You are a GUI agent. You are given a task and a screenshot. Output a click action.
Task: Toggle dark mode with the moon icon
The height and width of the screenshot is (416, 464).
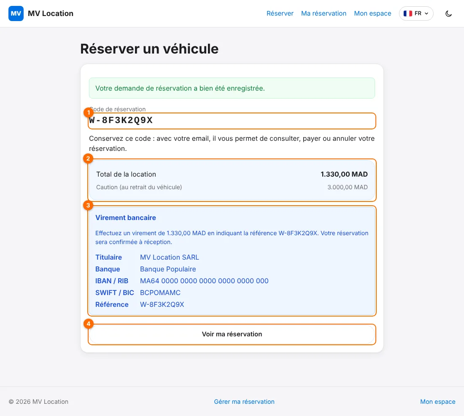pos(449,13)
